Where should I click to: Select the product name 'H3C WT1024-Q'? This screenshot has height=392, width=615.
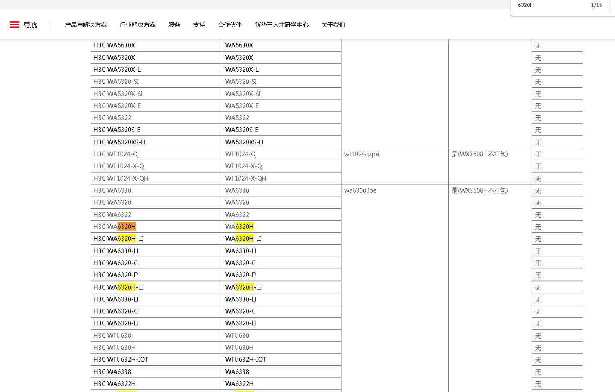click(116, 154)
